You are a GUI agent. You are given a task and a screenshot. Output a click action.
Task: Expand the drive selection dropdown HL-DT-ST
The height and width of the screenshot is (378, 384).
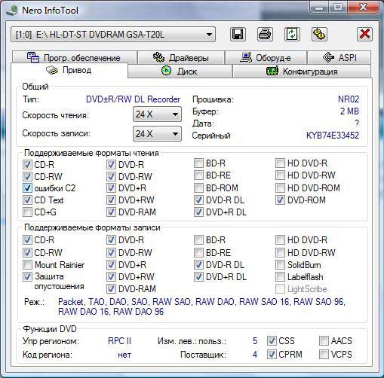113,35
